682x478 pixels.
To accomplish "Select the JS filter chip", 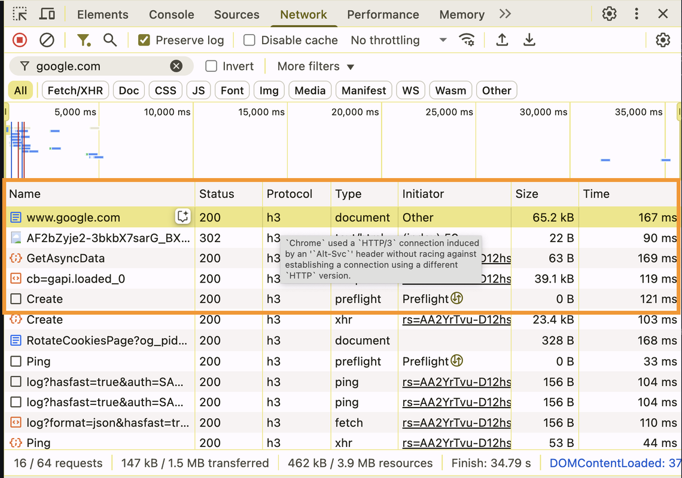I will click(199, 90).
